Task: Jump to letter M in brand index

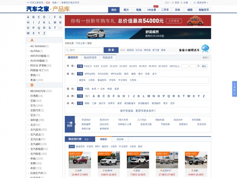Action: click(x=55, y=23)
